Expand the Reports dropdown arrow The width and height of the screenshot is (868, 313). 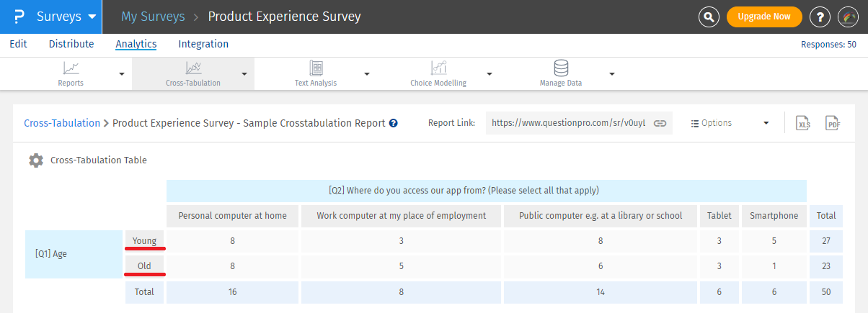(x=121, y=73)
